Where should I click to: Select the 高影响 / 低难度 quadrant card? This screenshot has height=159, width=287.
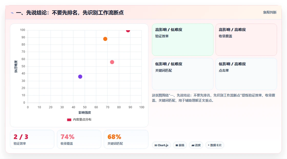tap(183, 40)
